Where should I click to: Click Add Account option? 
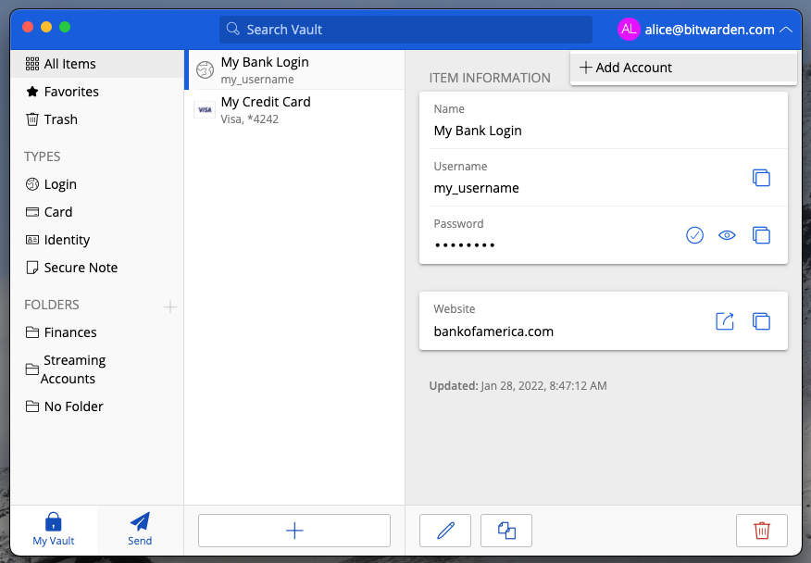tap(682, 68)
